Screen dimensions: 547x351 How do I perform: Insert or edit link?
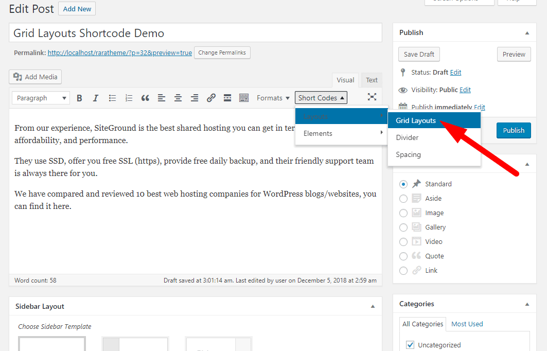coord(211,98)
